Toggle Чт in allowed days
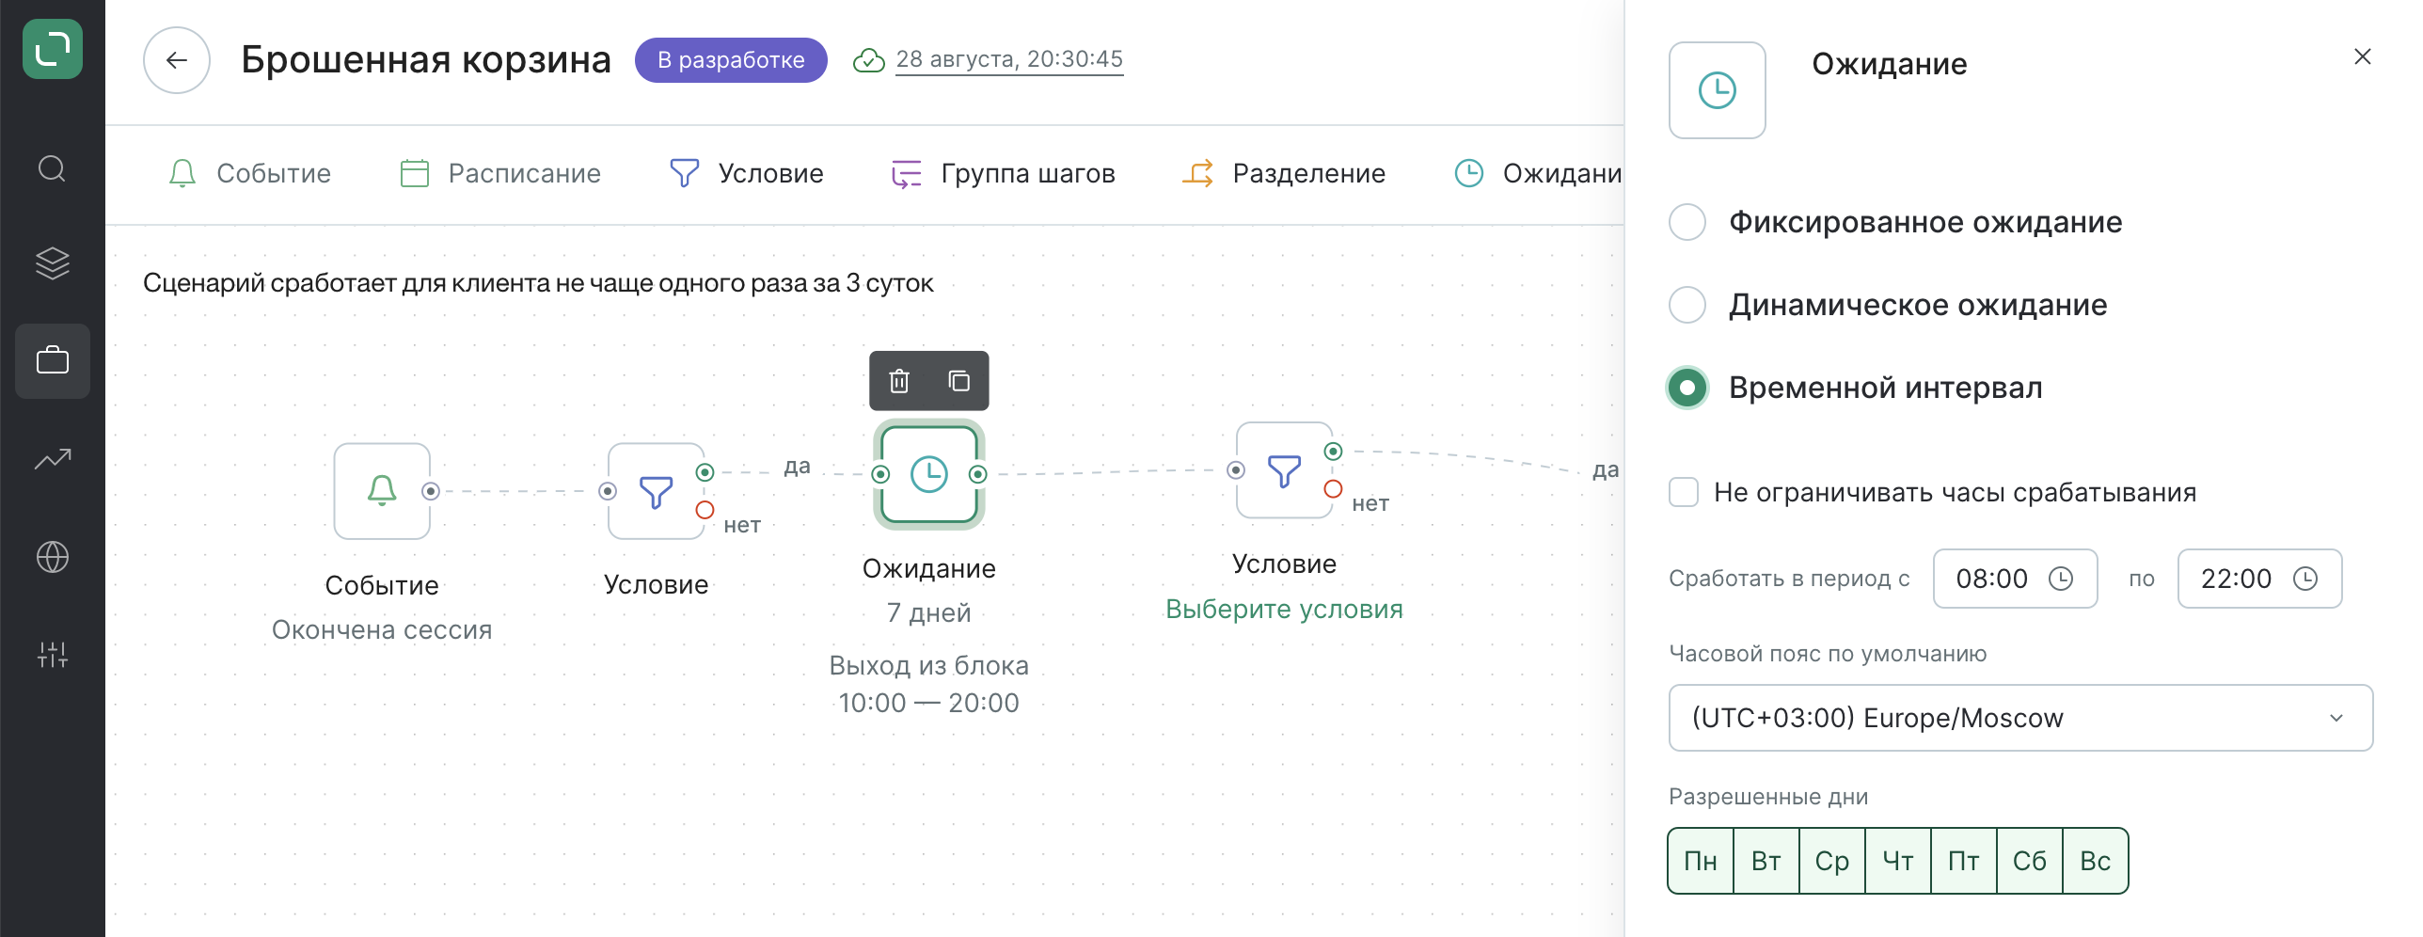 click(x=1898, y=861)
